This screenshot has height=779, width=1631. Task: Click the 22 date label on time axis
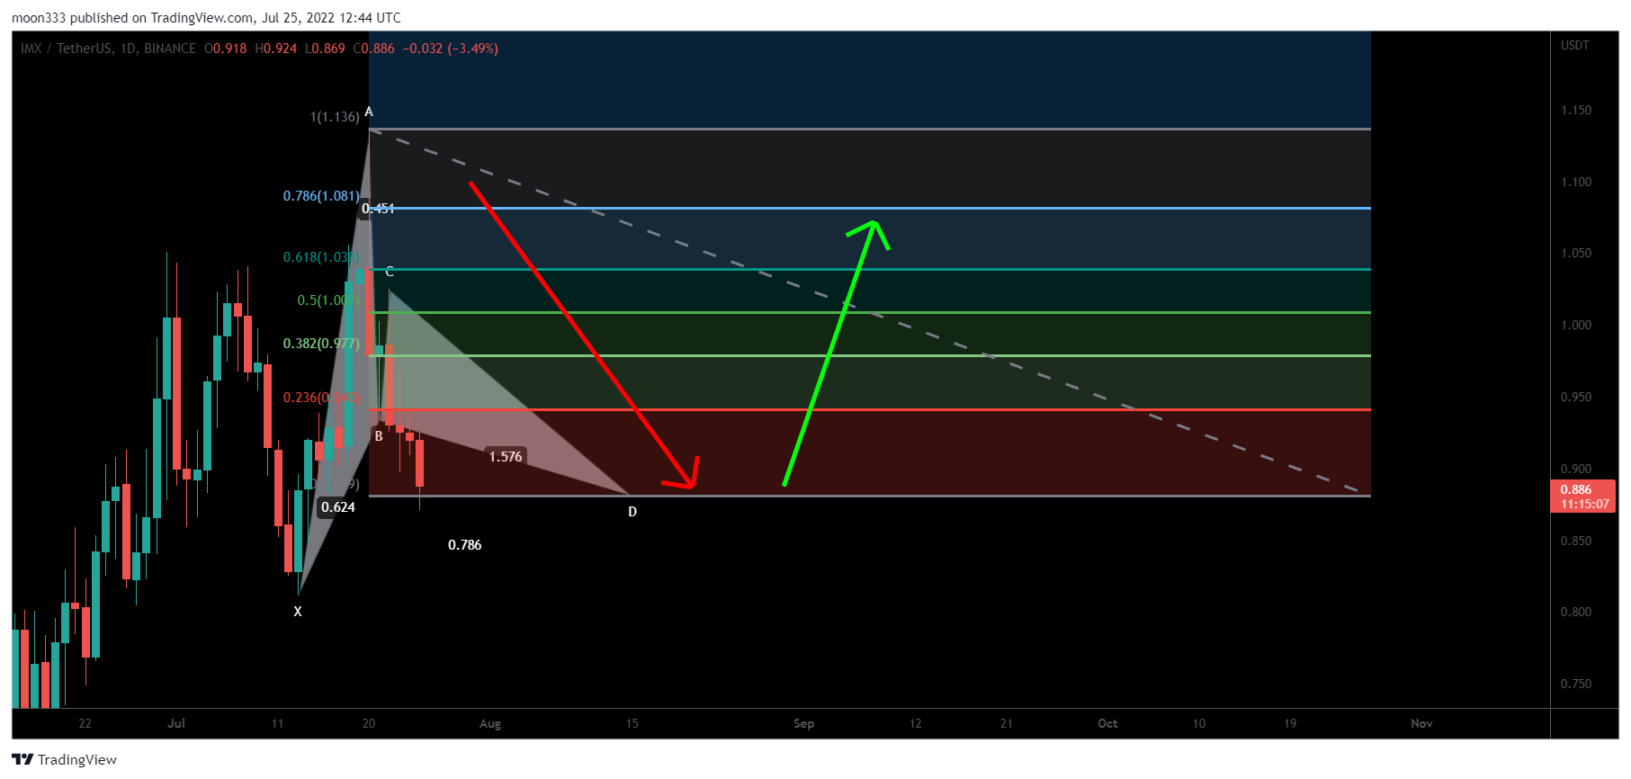click(x=85, y=723)
